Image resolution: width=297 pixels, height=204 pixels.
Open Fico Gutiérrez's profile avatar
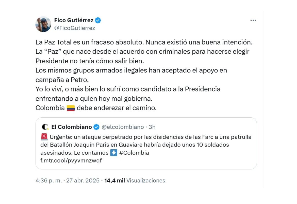(x=43, y=24)
